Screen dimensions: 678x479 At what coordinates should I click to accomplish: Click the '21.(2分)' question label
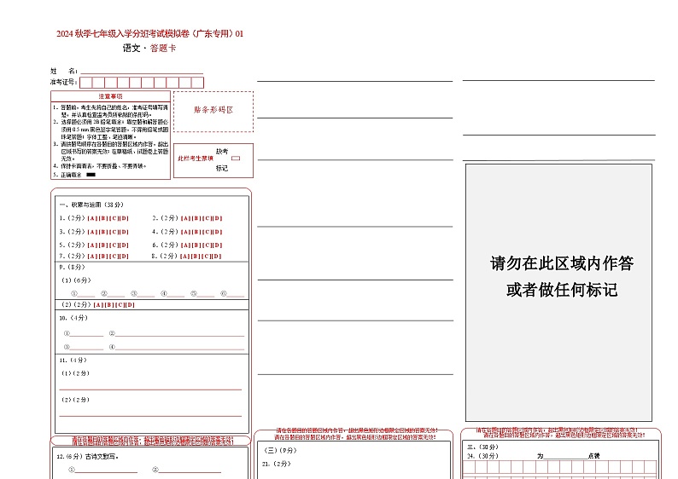click(277, 464)
